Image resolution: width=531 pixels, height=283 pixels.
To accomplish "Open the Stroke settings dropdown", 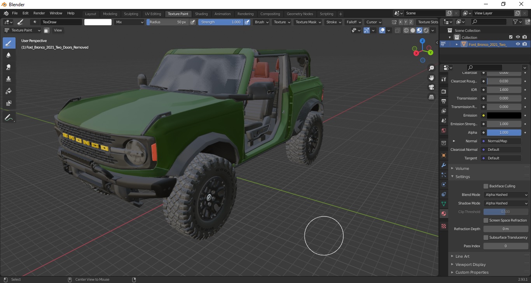I will 334,22.
